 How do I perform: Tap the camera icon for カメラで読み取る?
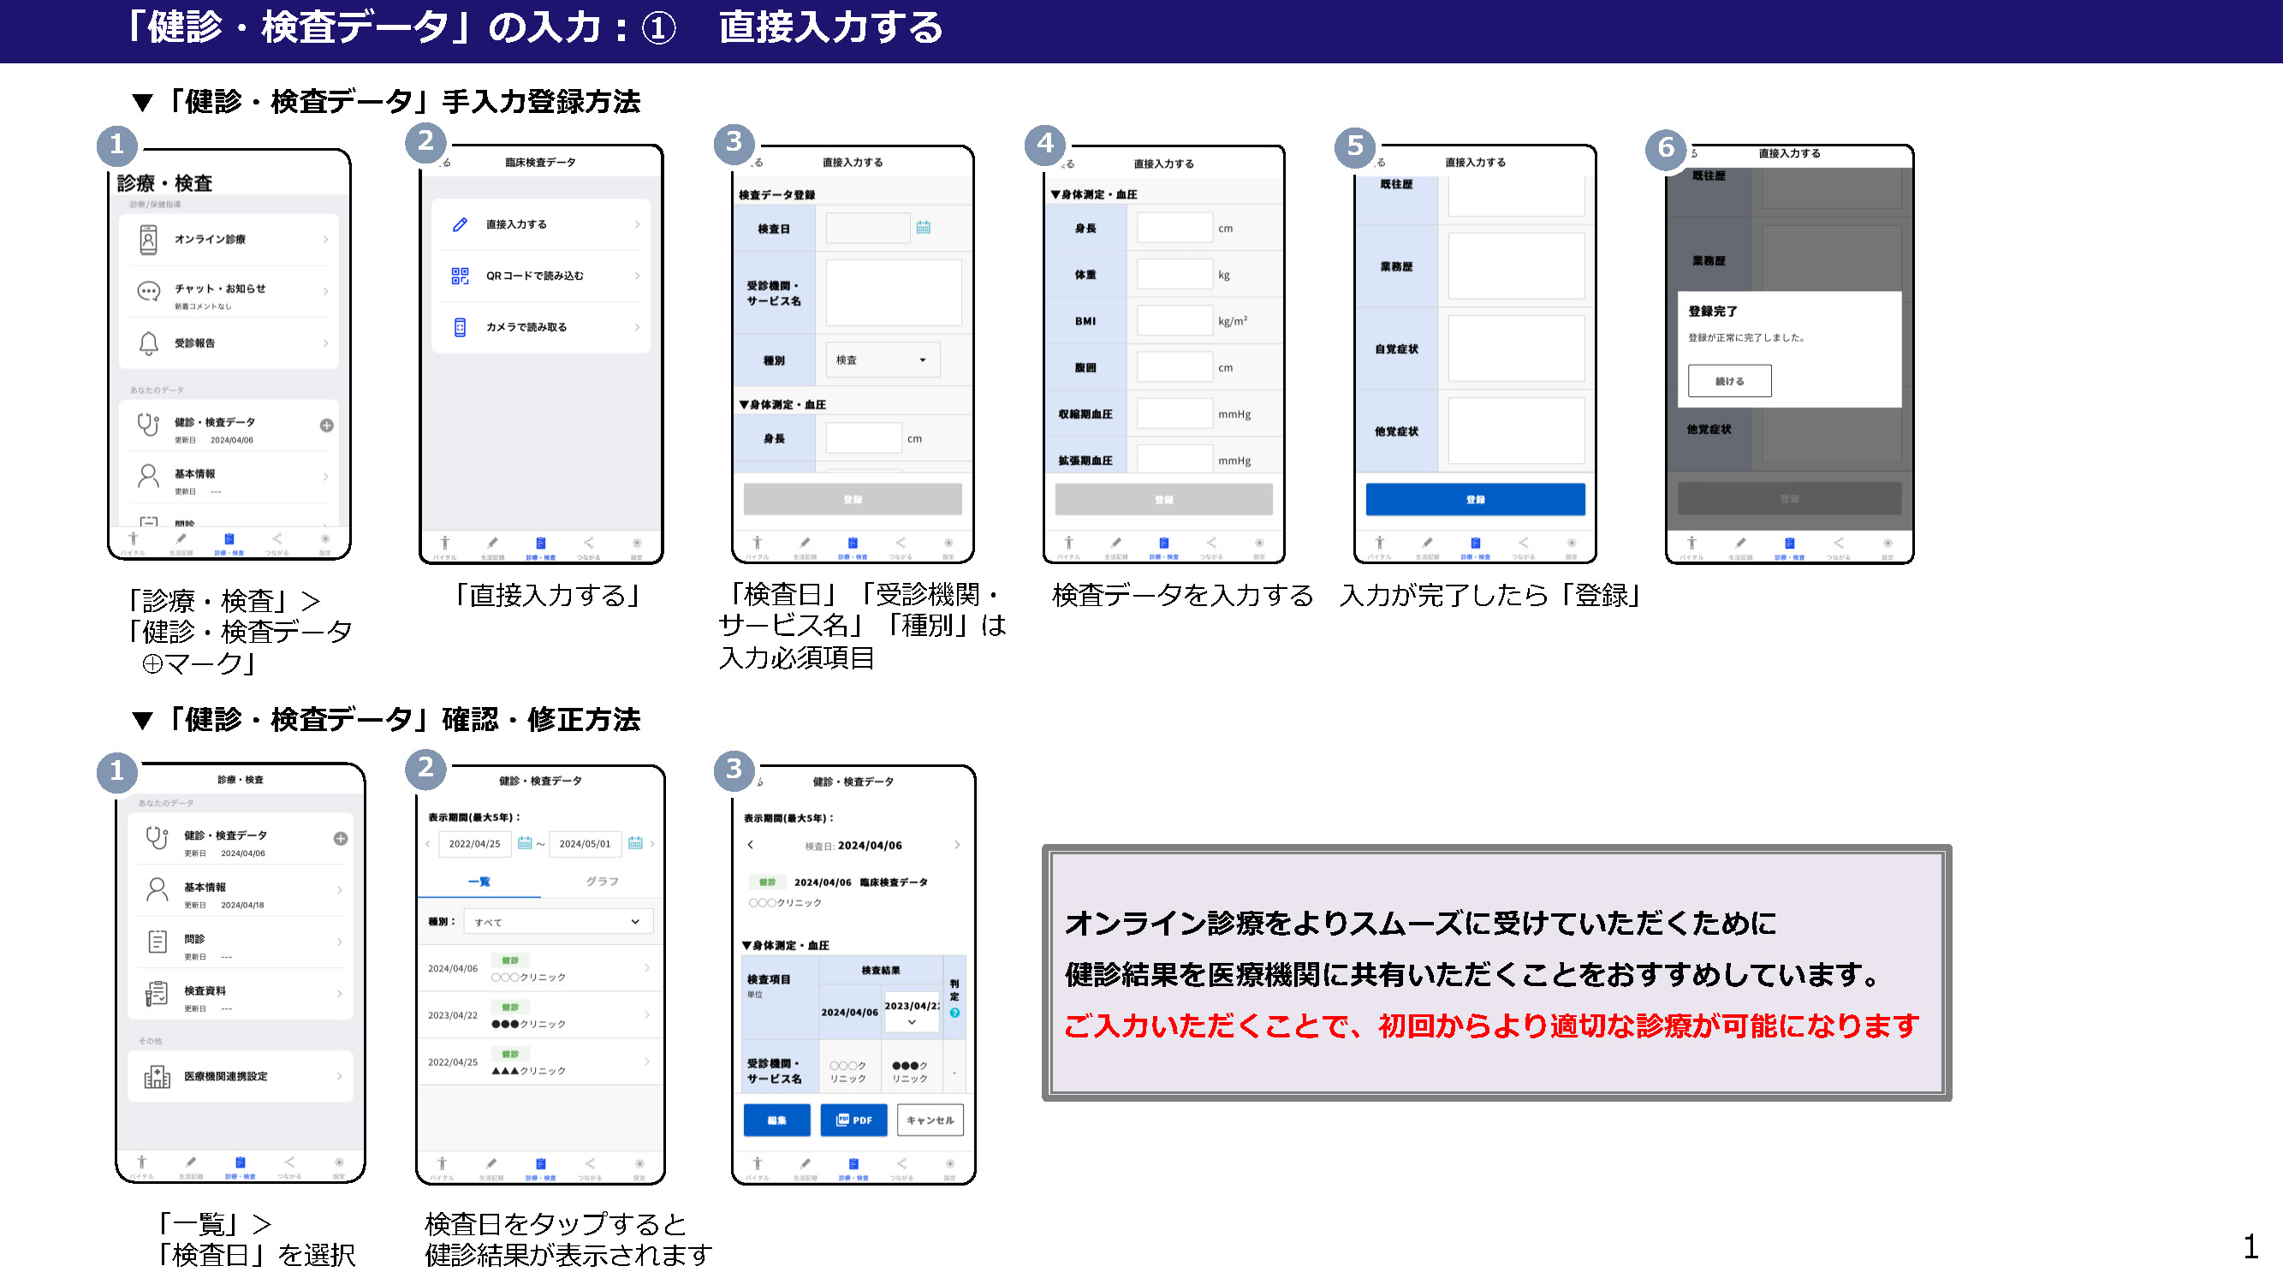click(x=459, y=327)
